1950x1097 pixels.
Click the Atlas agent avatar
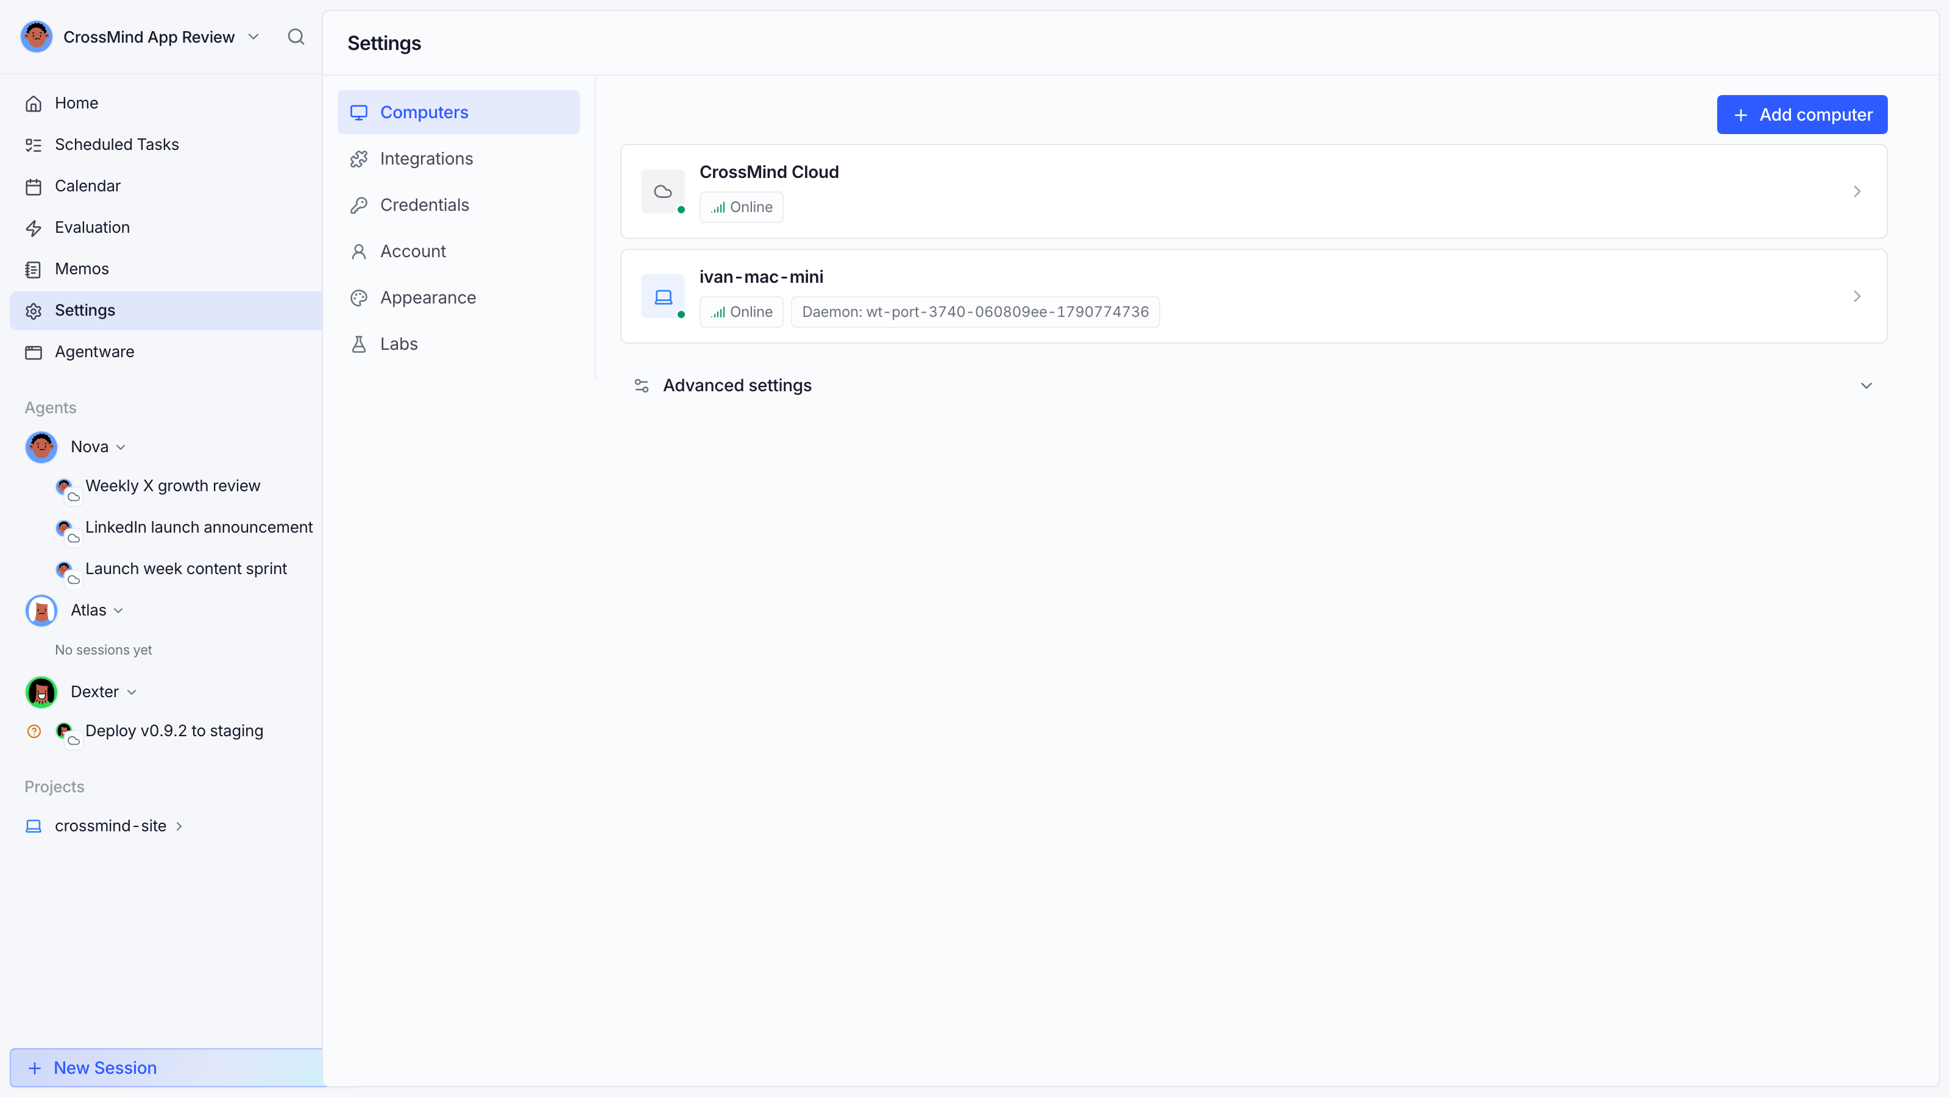(x=41, y=610)
